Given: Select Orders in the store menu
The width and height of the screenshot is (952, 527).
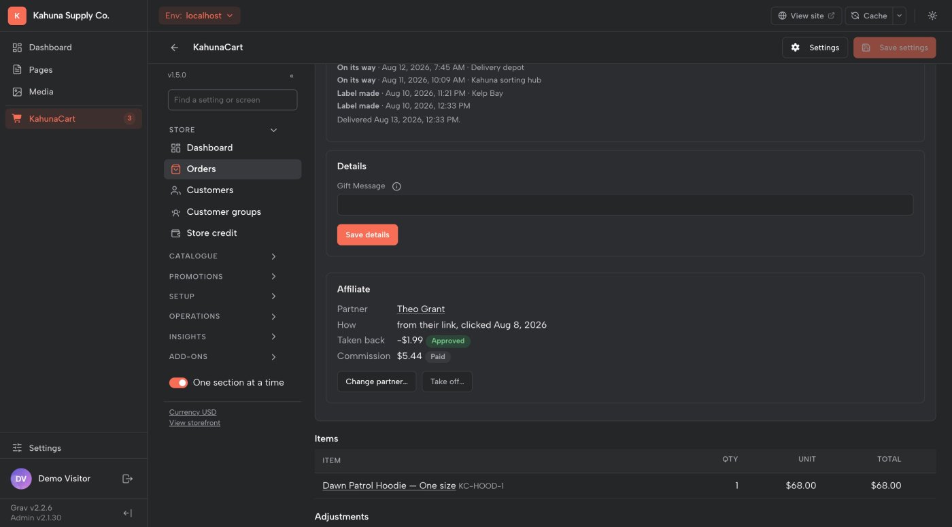Looking at the screenshot, I should 233,169.
